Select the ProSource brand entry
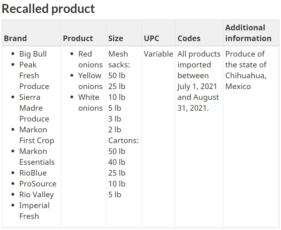The width and height of the screenshot is (281, 230). (x=38, y=184)
